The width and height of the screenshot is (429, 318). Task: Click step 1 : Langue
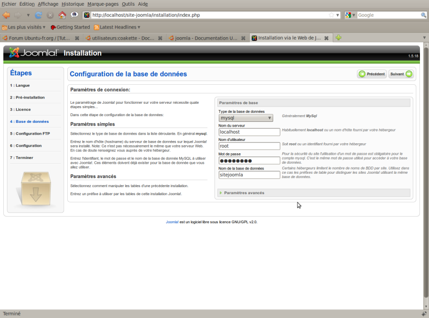20,86
